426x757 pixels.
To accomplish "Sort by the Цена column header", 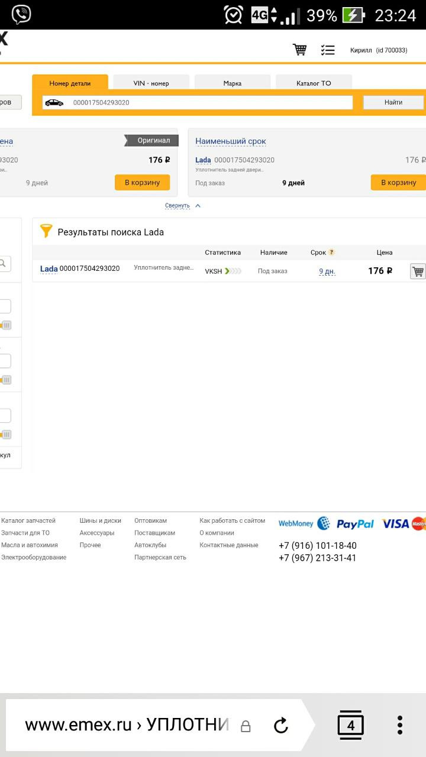I will click(x=385, y=253).
